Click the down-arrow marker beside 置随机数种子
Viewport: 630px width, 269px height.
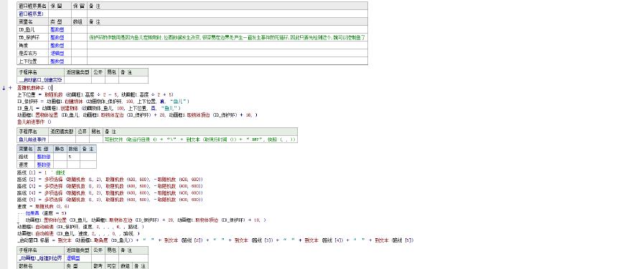pos(4,88)
